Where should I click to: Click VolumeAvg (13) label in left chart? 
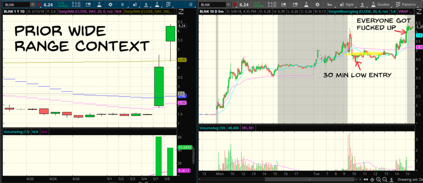[16, 132]
